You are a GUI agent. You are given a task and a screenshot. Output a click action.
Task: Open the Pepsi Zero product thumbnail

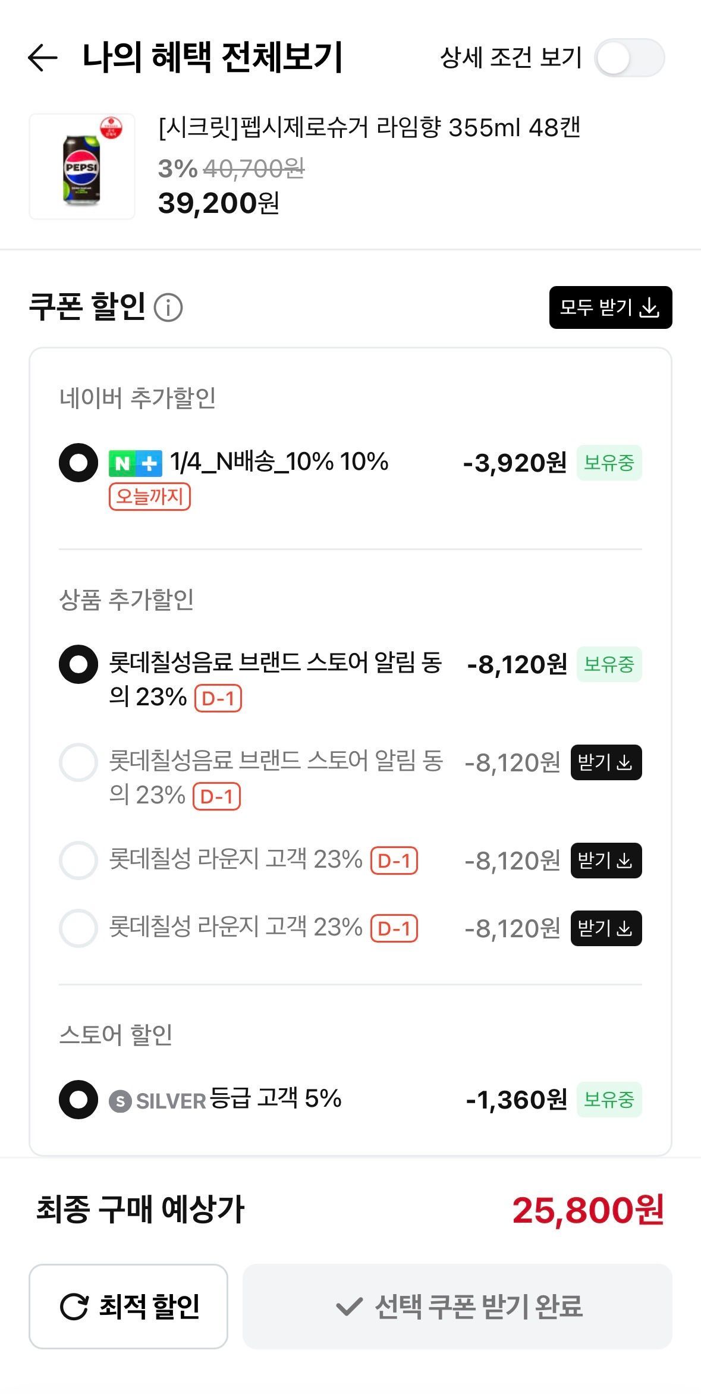pos(82,167)
